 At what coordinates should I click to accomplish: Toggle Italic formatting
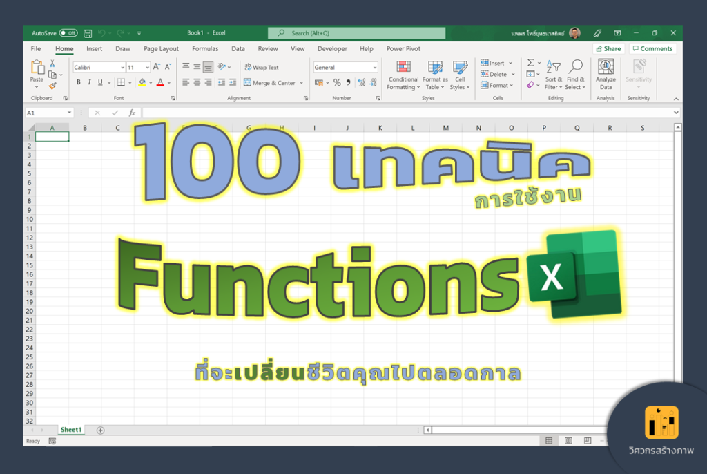[89, 82]
